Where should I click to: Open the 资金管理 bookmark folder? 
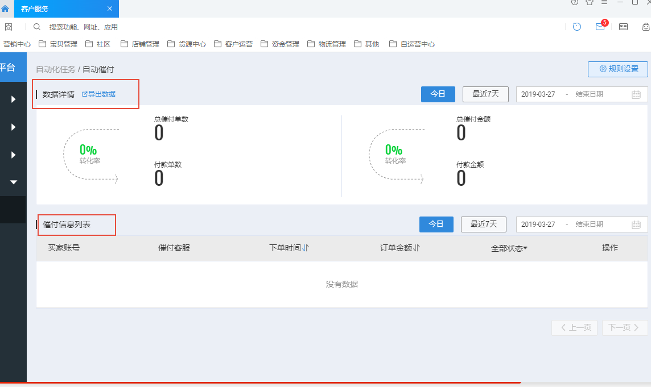[x=280, y=44]
